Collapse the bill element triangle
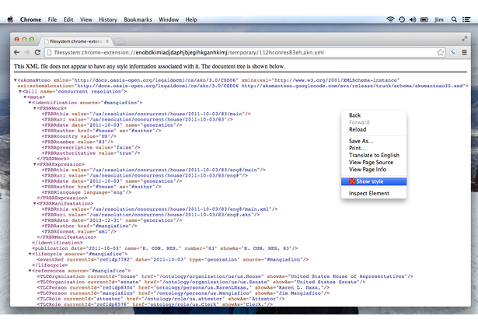The image size is (478, 330). pos(20,92)
